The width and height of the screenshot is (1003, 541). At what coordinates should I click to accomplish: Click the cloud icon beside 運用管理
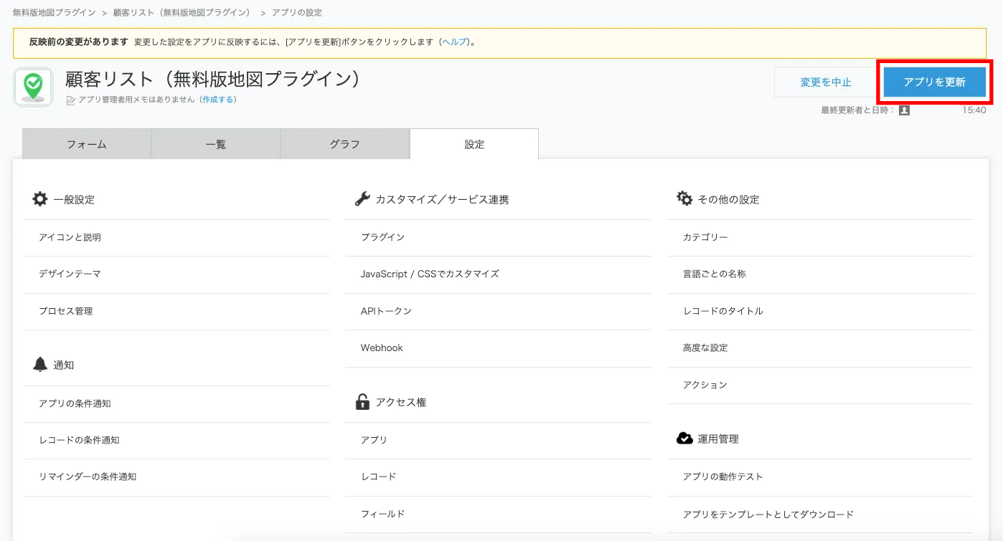click(684, 439)
